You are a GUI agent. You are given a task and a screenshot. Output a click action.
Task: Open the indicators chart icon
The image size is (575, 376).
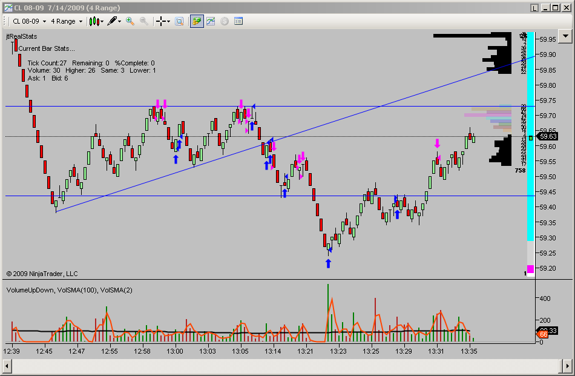point(211,21)
